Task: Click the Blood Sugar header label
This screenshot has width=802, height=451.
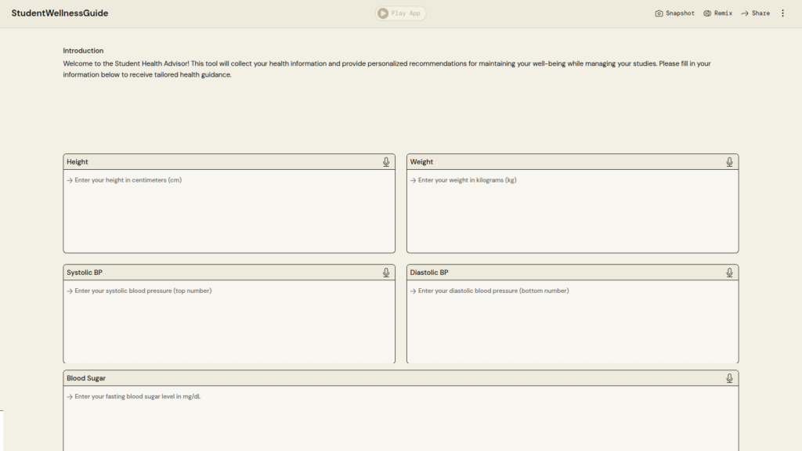Action: (x=86, y=378)
